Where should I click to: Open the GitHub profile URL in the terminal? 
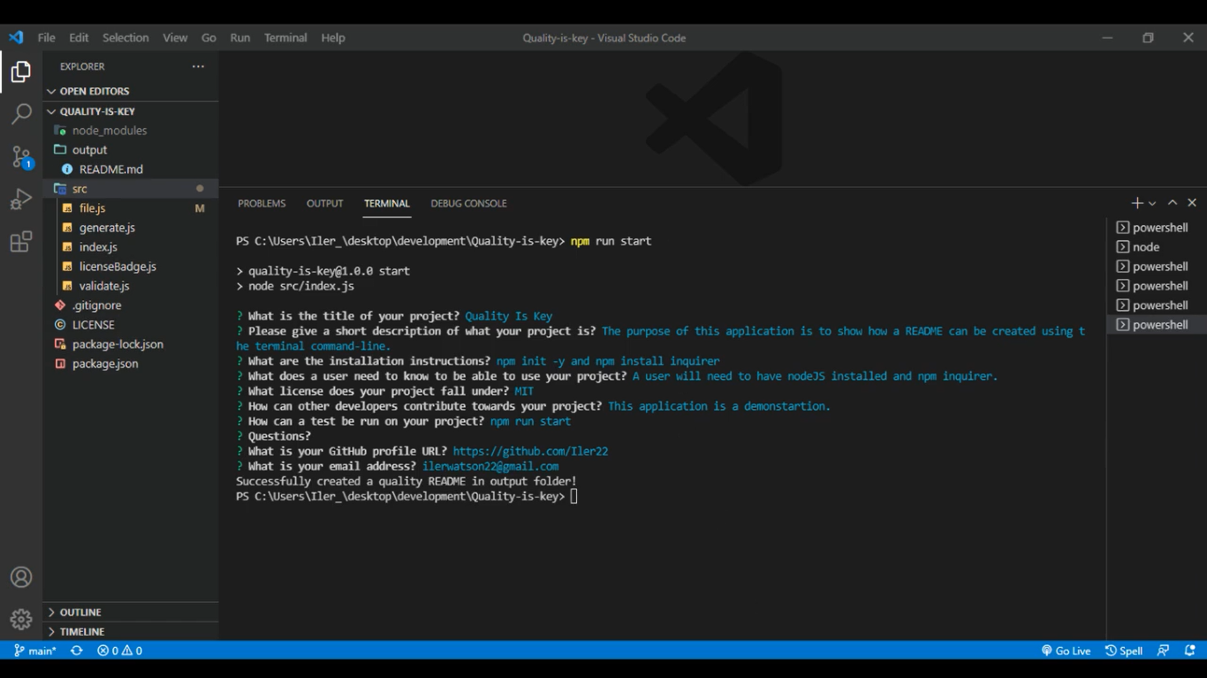528,451
